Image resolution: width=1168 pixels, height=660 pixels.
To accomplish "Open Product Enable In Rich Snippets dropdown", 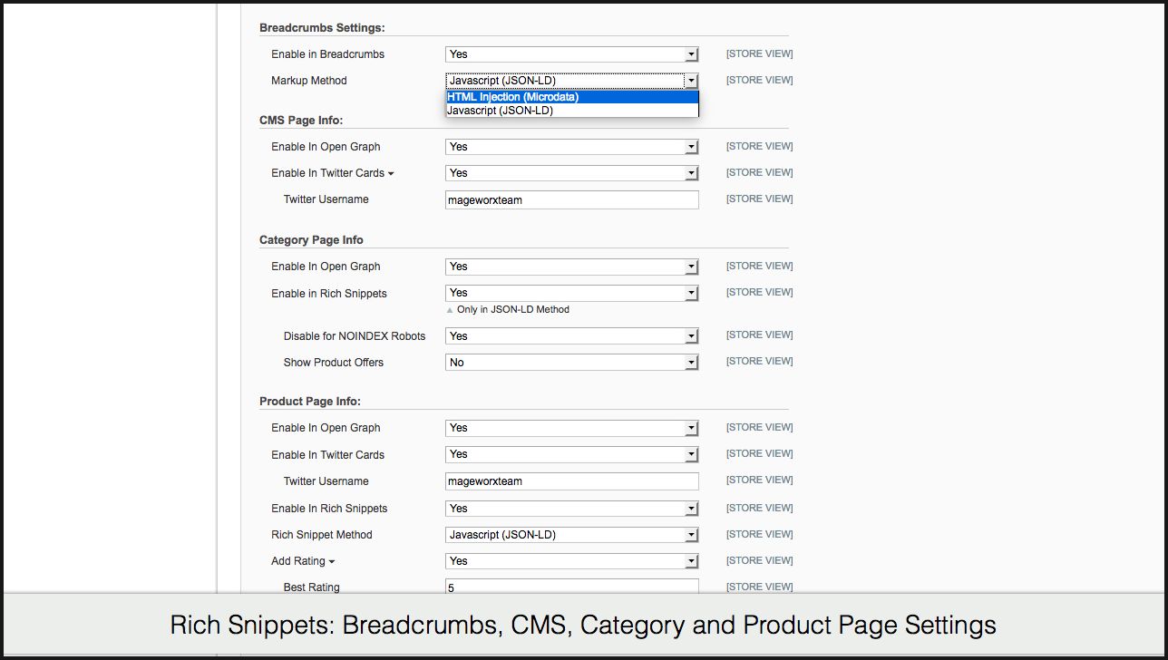I will click(x=571, y=509).
